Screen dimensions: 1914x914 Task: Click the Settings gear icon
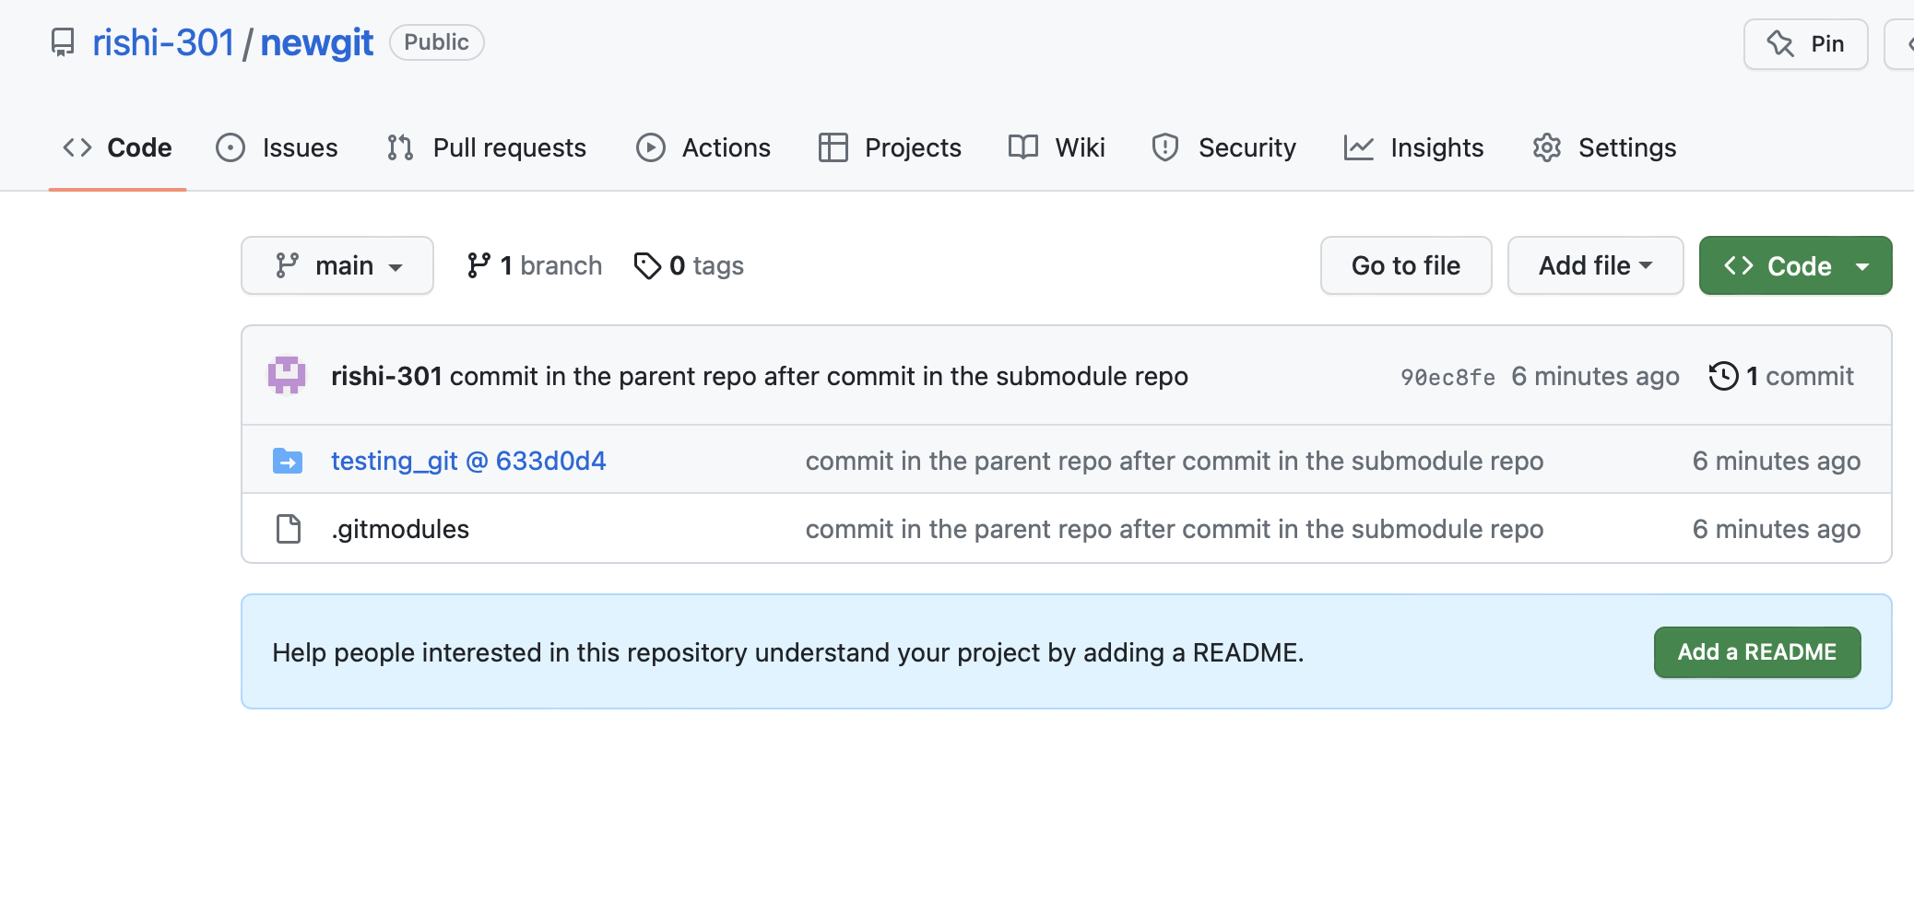1546,147
